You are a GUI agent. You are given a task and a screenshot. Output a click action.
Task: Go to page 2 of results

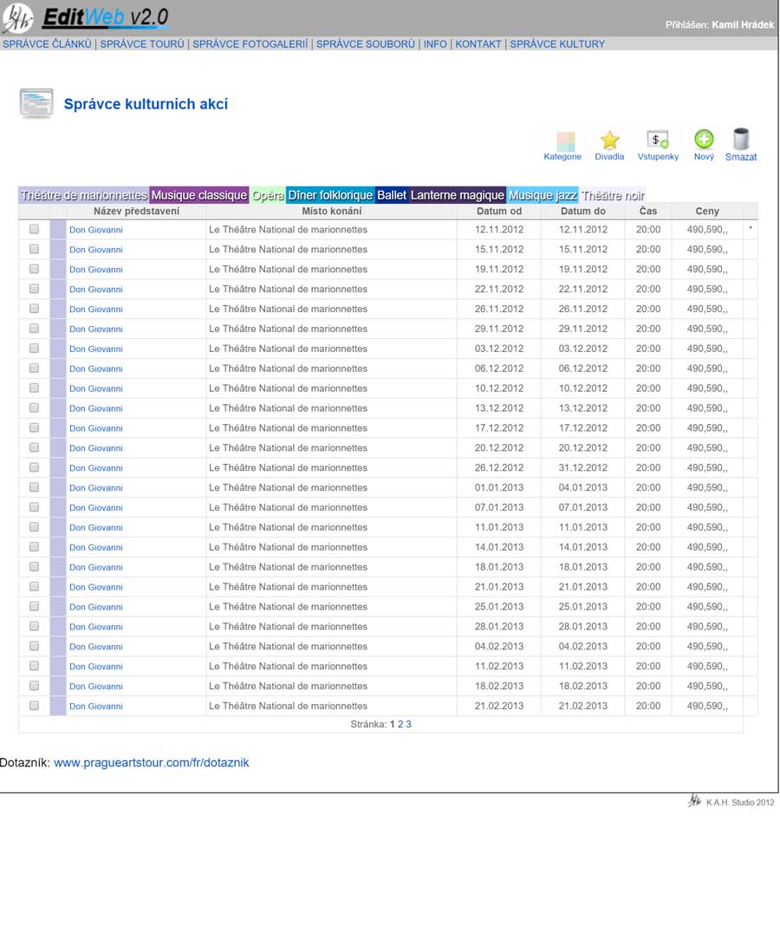(x=400, y=724)
